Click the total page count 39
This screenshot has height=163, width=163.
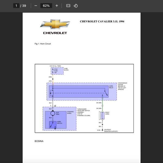tap(24, 6)
